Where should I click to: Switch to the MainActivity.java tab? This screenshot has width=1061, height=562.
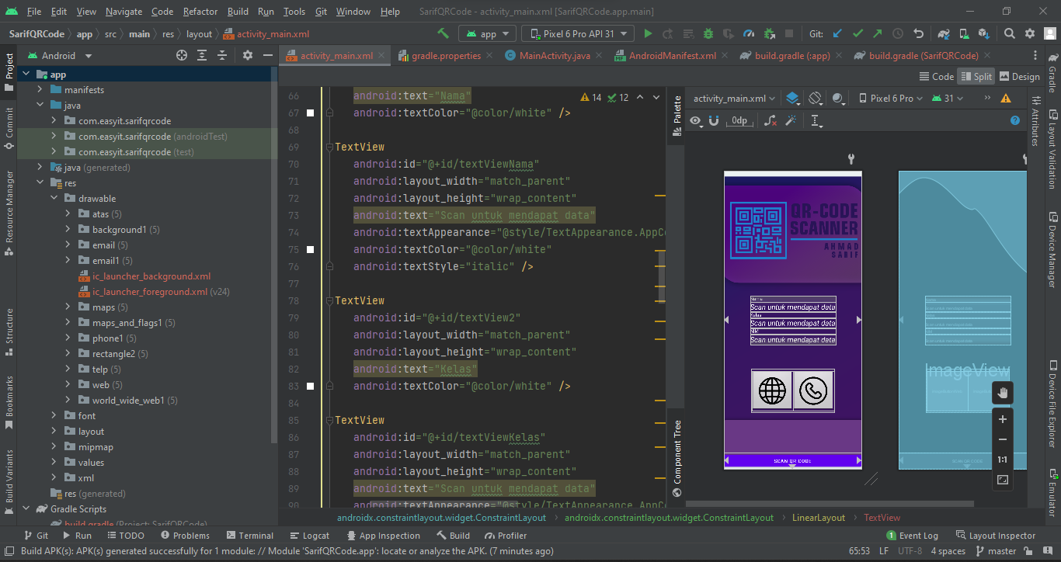(x=555, y=56)
